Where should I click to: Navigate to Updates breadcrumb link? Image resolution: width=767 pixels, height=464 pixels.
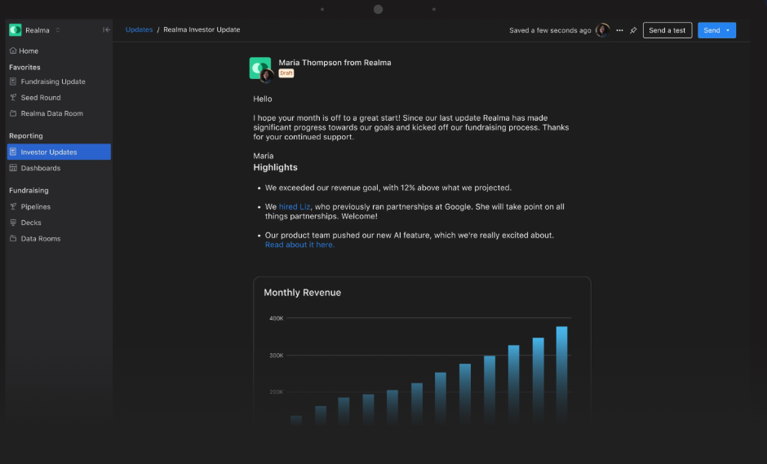pos(139,30)
